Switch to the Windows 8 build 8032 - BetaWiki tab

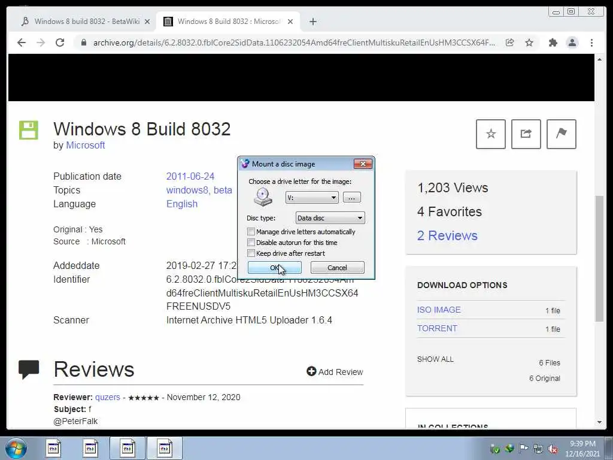(x=87, y=22)
